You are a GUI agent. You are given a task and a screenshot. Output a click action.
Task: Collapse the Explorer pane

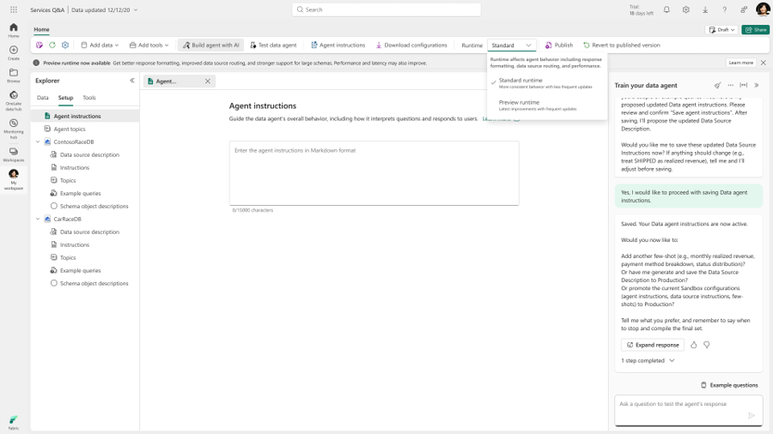click(x=132, y=81)
